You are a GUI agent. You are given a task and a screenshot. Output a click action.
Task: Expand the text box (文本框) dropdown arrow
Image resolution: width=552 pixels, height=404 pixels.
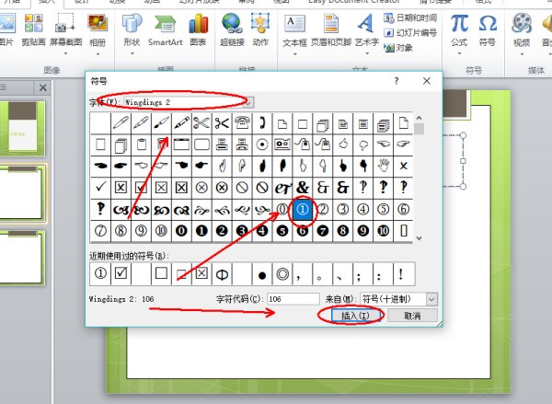[294, 54]
